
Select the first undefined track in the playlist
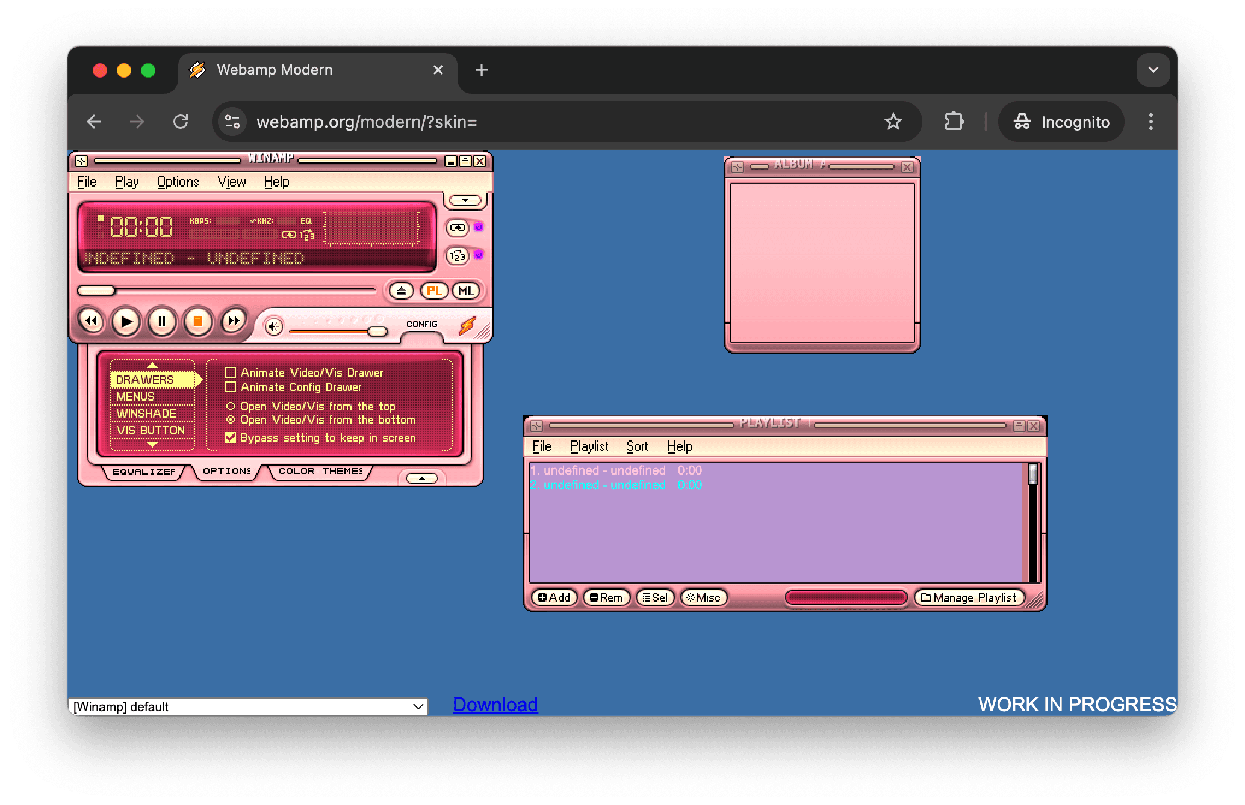coord(599,470)
